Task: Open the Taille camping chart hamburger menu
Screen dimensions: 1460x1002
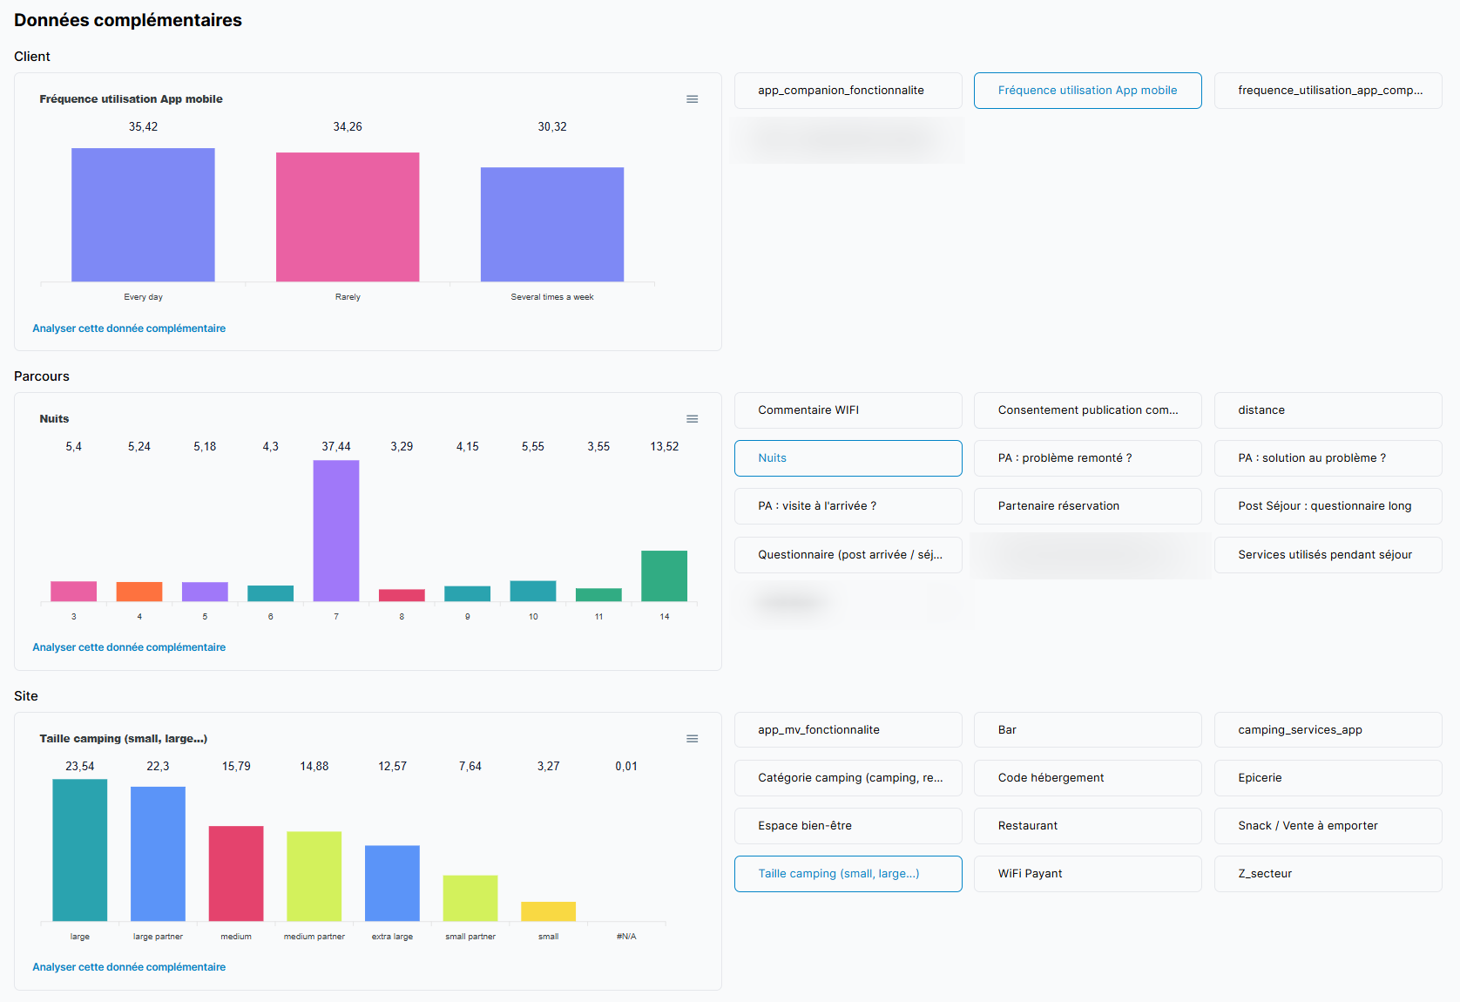Action: (692, 739)
